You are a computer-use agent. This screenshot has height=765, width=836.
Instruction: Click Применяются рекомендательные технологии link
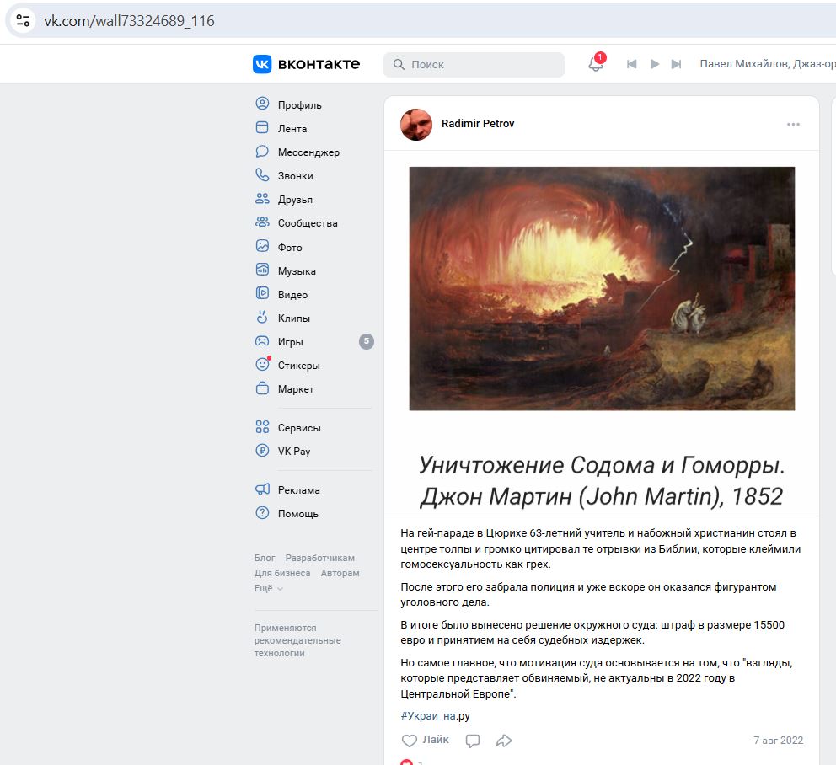297,640
